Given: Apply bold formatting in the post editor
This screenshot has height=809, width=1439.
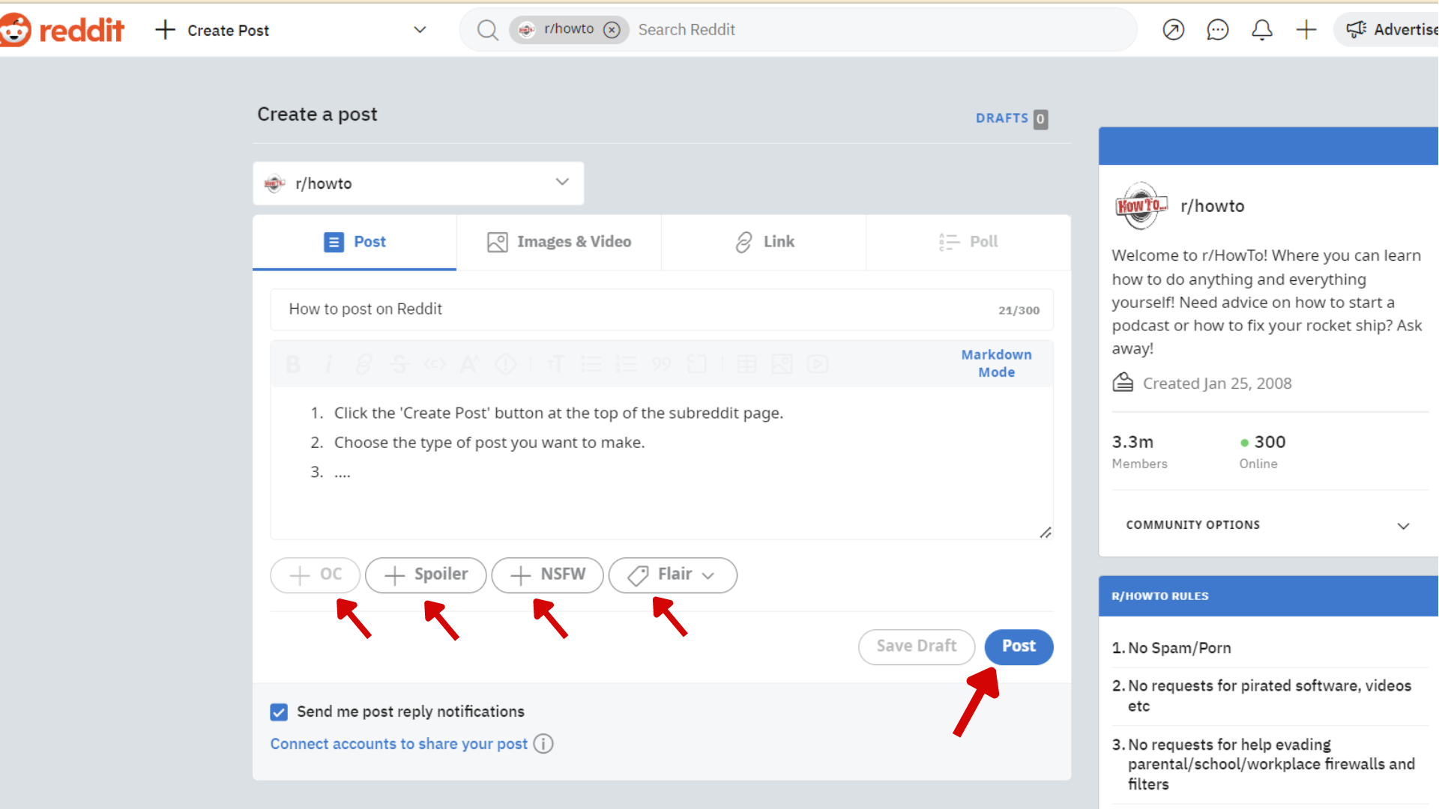Looking at the screenshot, I should click(x=293, y=364).
